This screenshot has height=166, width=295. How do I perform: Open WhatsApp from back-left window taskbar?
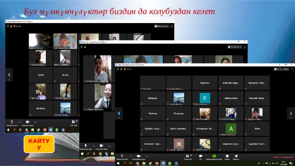(57, 130)
